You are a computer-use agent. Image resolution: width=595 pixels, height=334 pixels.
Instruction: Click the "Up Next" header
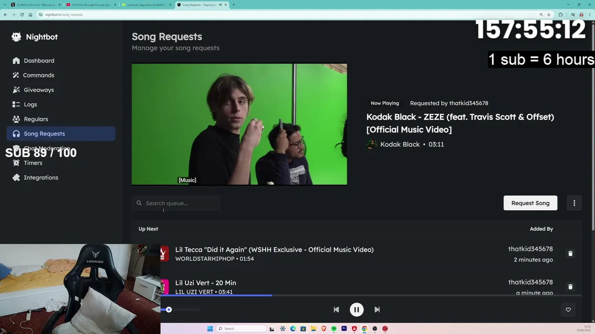click(148, 229)
